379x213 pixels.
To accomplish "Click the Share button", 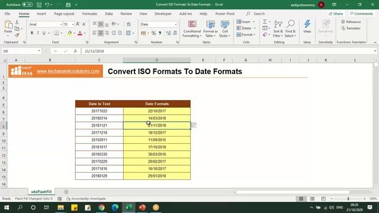I will [336, 14].
